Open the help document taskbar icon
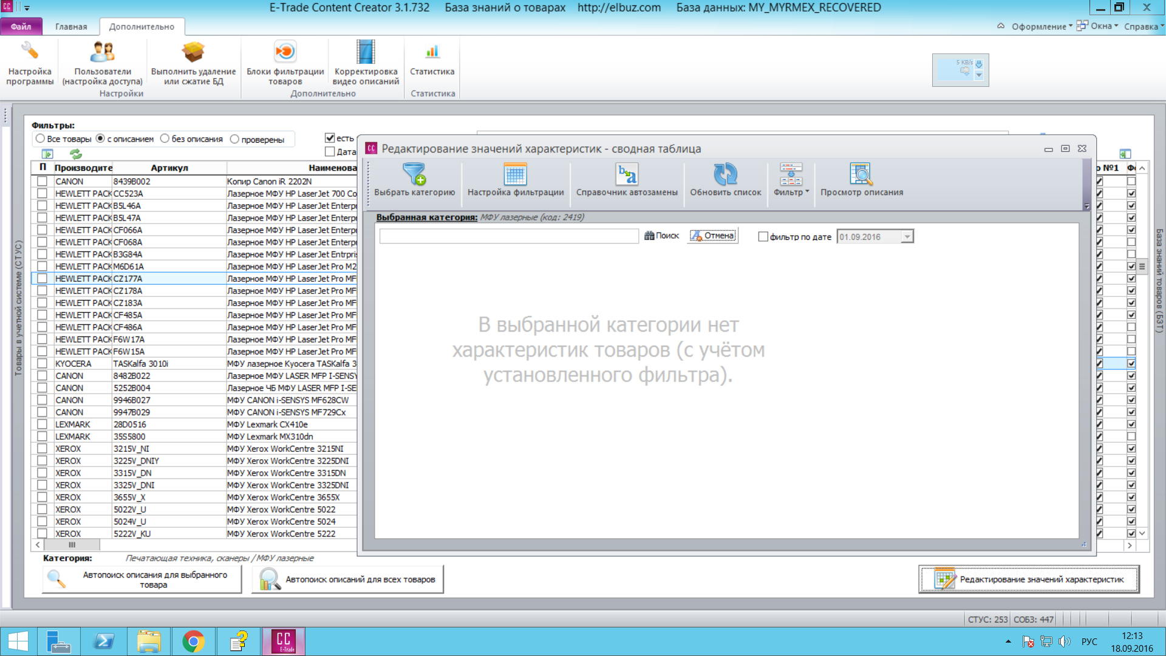This screenshot has height=656, width=1166. click(x=239, y=641)
